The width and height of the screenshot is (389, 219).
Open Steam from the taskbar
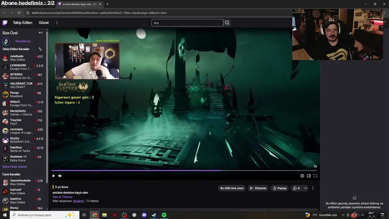[154, 215]
